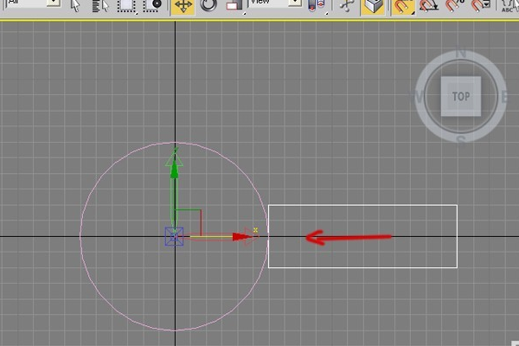Click the E compass letter on the ViewCube ring
519x346 pixels.
click(504, 98)
